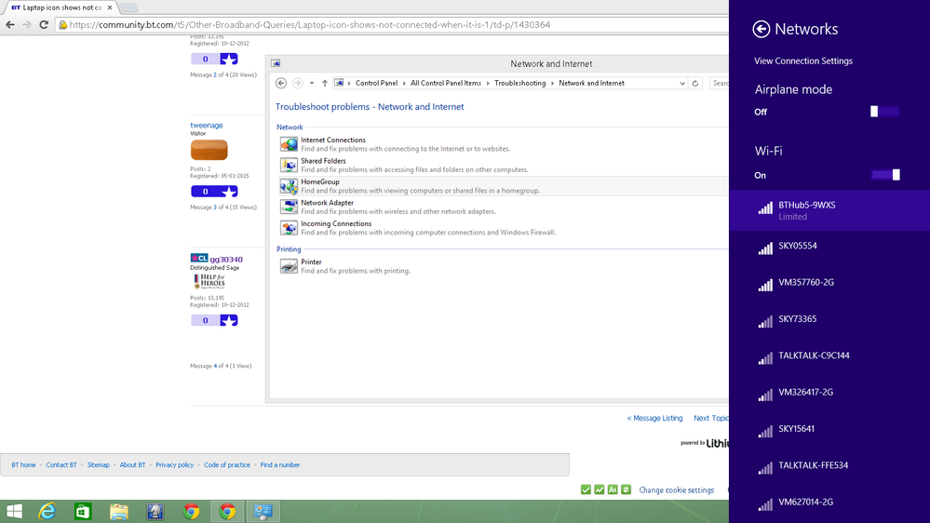The image size is (930, 523).
Task: Click All Control Panel Items breadcrumb
Action: (x=445, y=83)
